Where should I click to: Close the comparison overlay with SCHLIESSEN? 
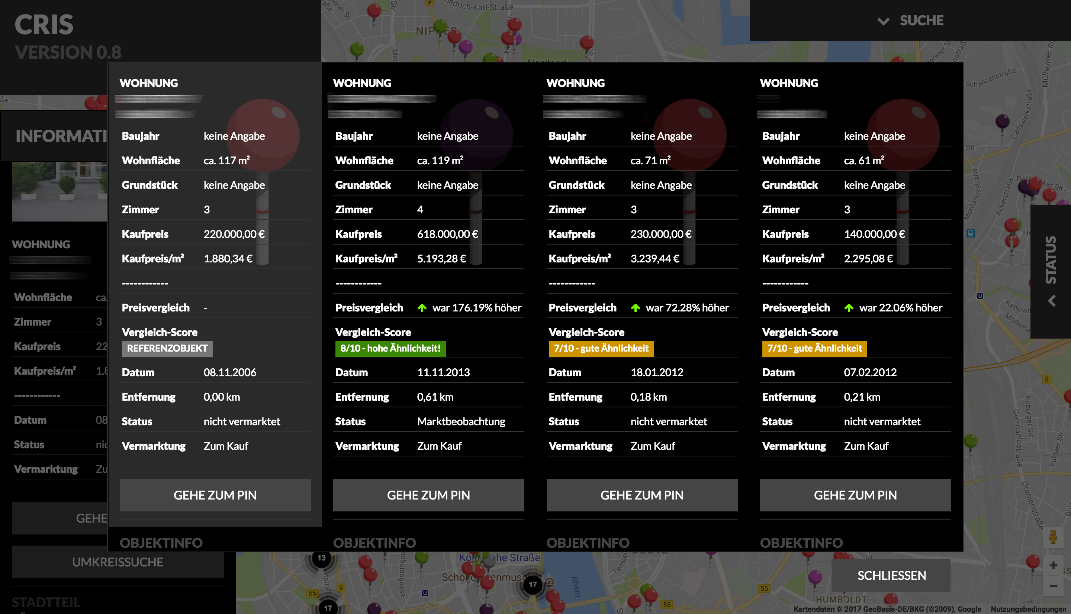[x=891, y=575]
